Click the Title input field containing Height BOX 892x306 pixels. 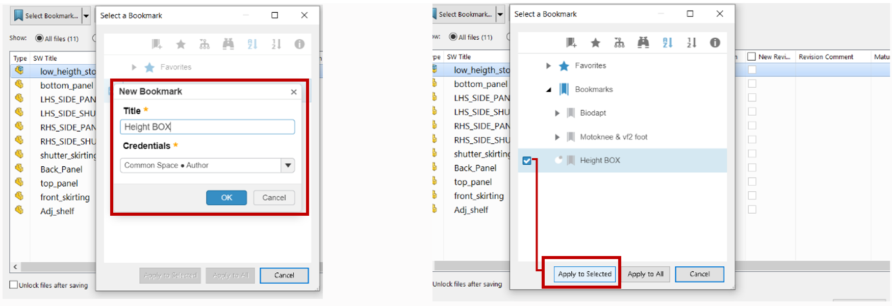point(207,127)
